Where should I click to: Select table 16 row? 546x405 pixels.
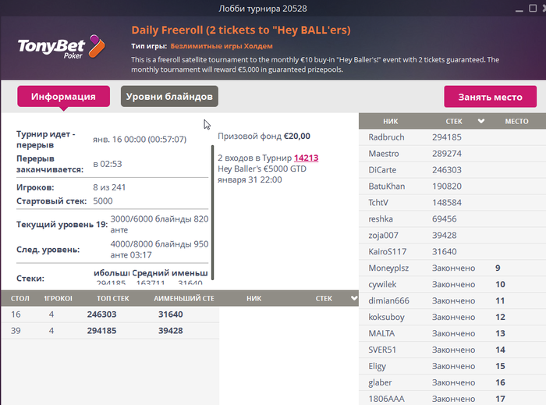point(110,314)
